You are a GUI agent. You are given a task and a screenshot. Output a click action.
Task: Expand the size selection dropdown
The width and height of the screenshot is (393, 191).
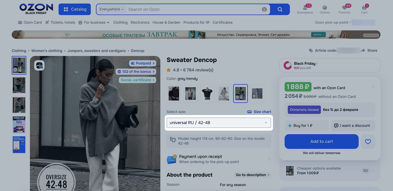[x=219, y=123]
